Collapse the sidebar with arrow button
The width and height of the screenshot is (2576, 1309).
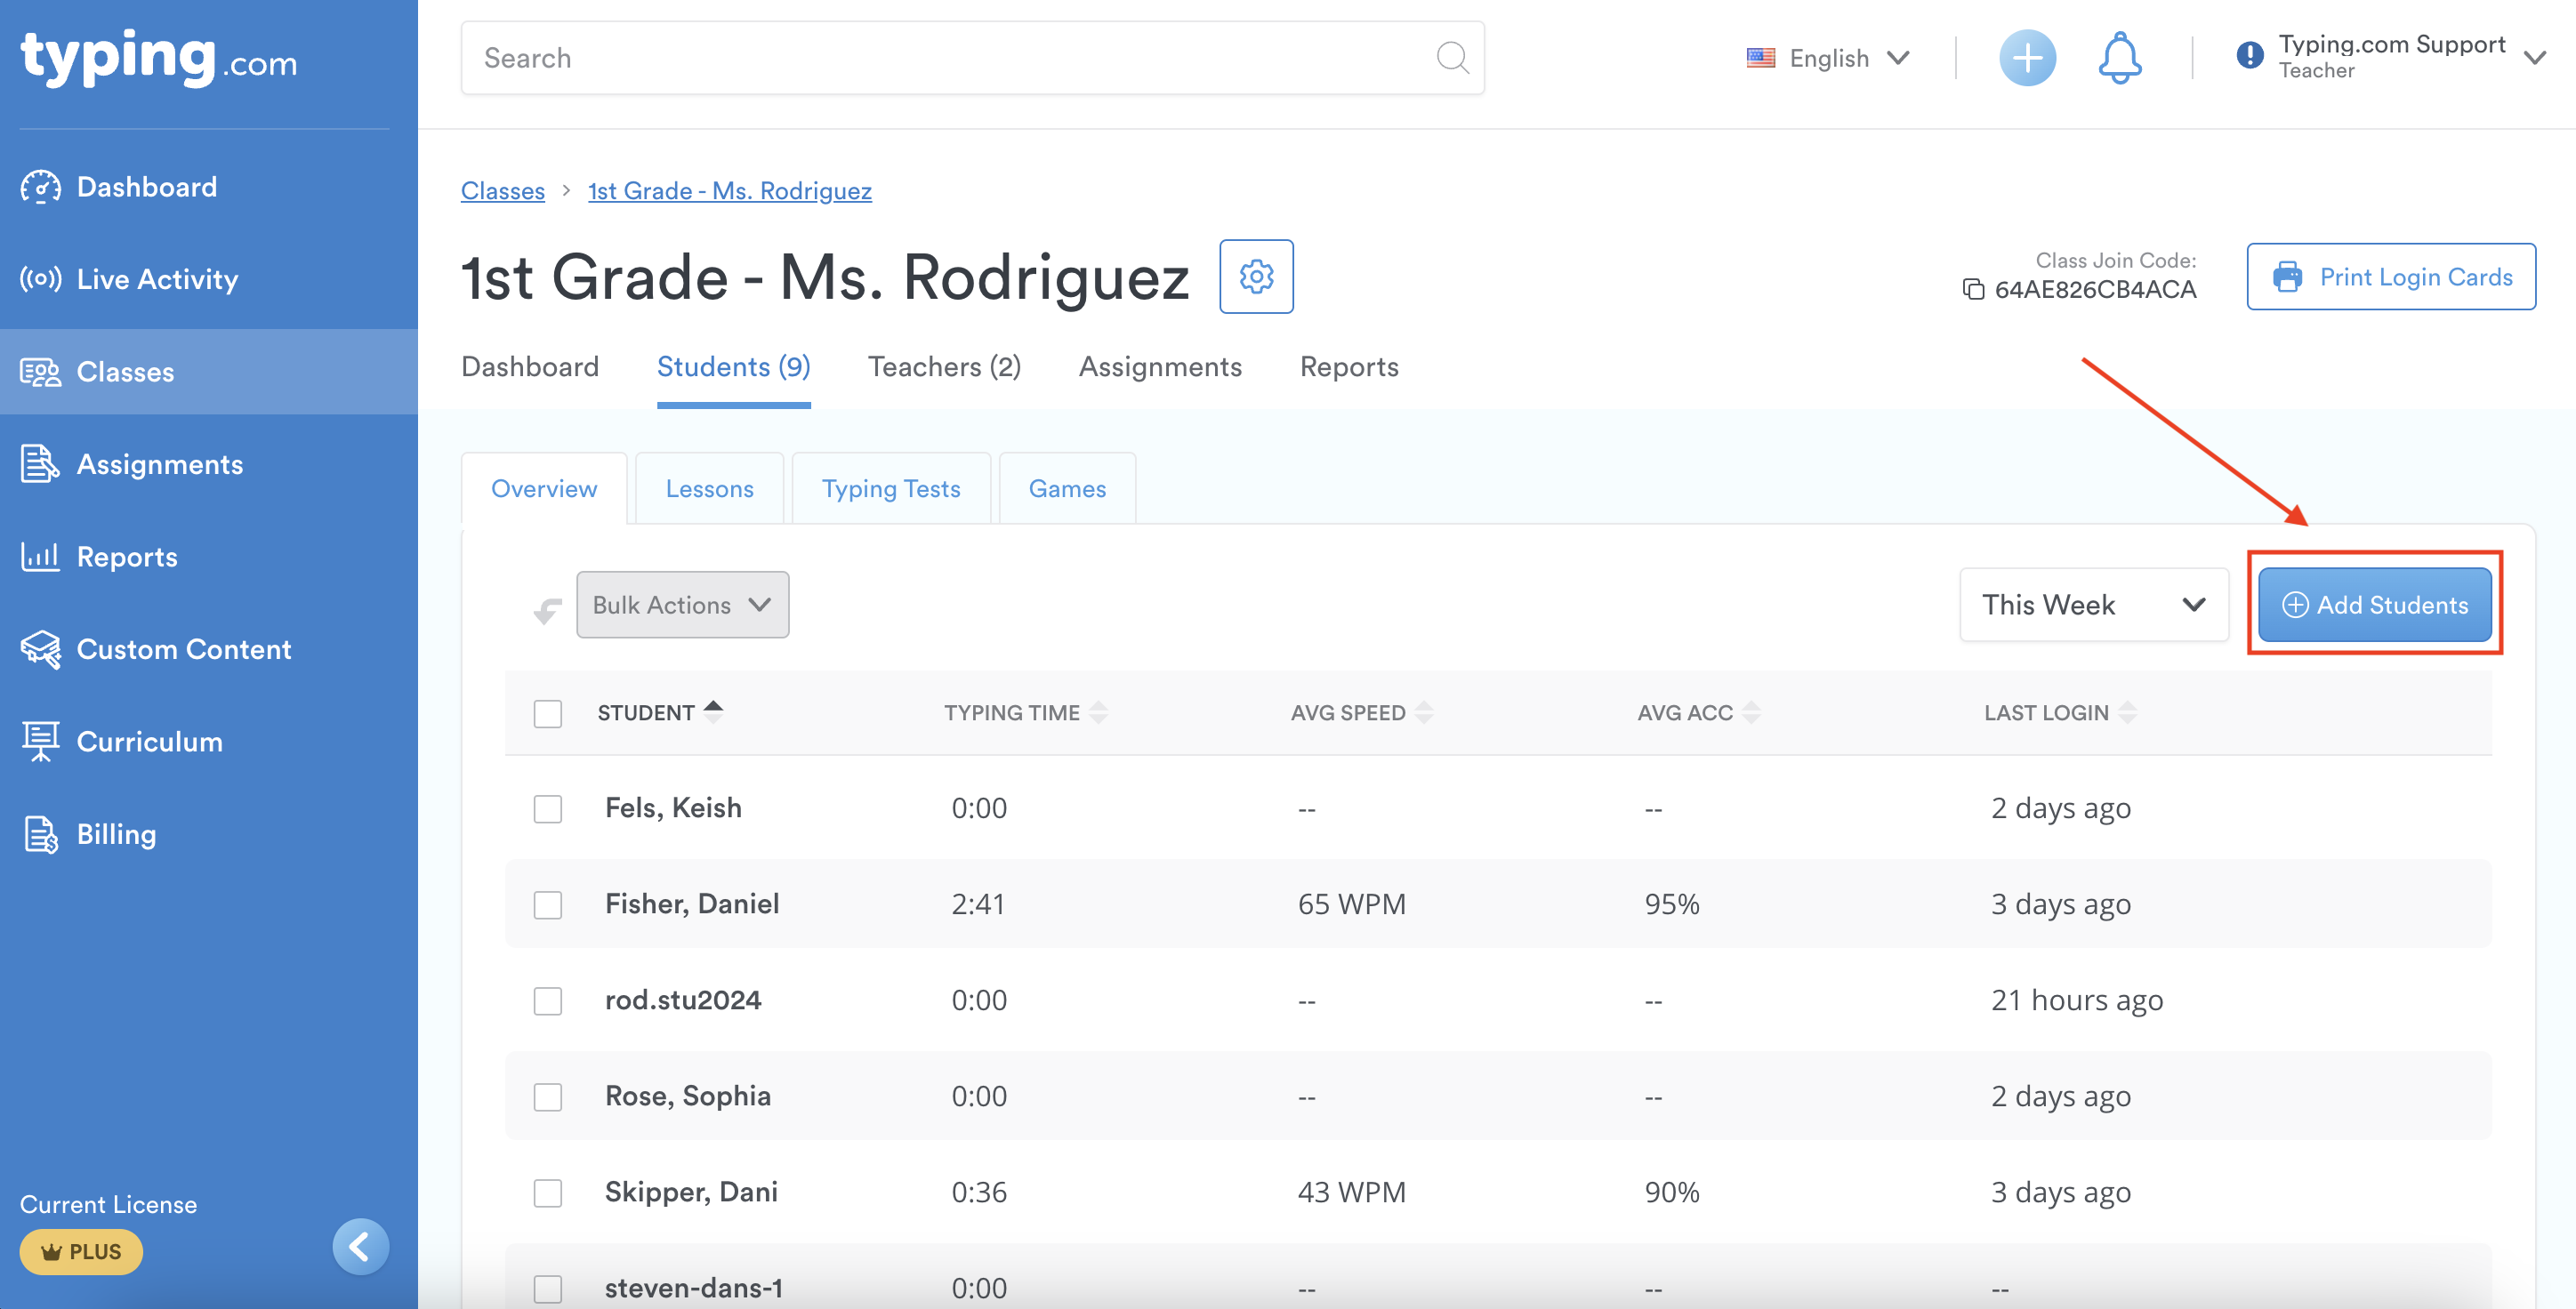click(x=360, y=1246)
